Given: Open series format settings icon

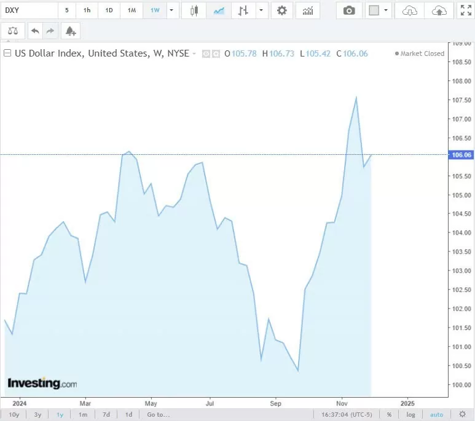Looking at the screenshot, I should click(216, 54).
